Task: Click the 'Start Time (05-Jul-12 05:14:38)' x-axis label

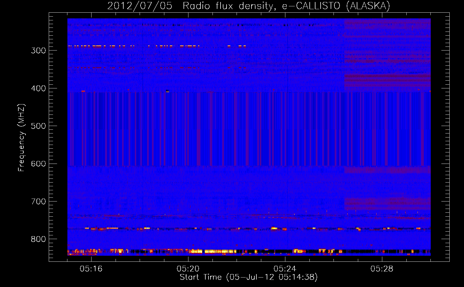Action: point(249,277)
